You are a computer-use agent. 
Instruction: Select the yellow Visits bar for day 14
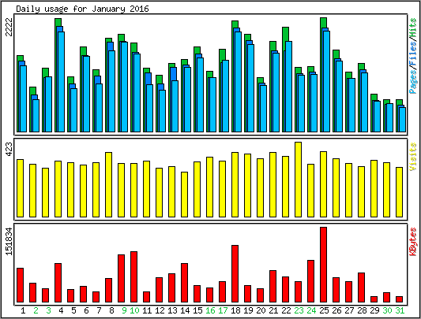(x=185, y=195)
